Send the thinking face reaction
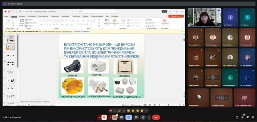Screen dimensions: 257x122 pos(142,111)
